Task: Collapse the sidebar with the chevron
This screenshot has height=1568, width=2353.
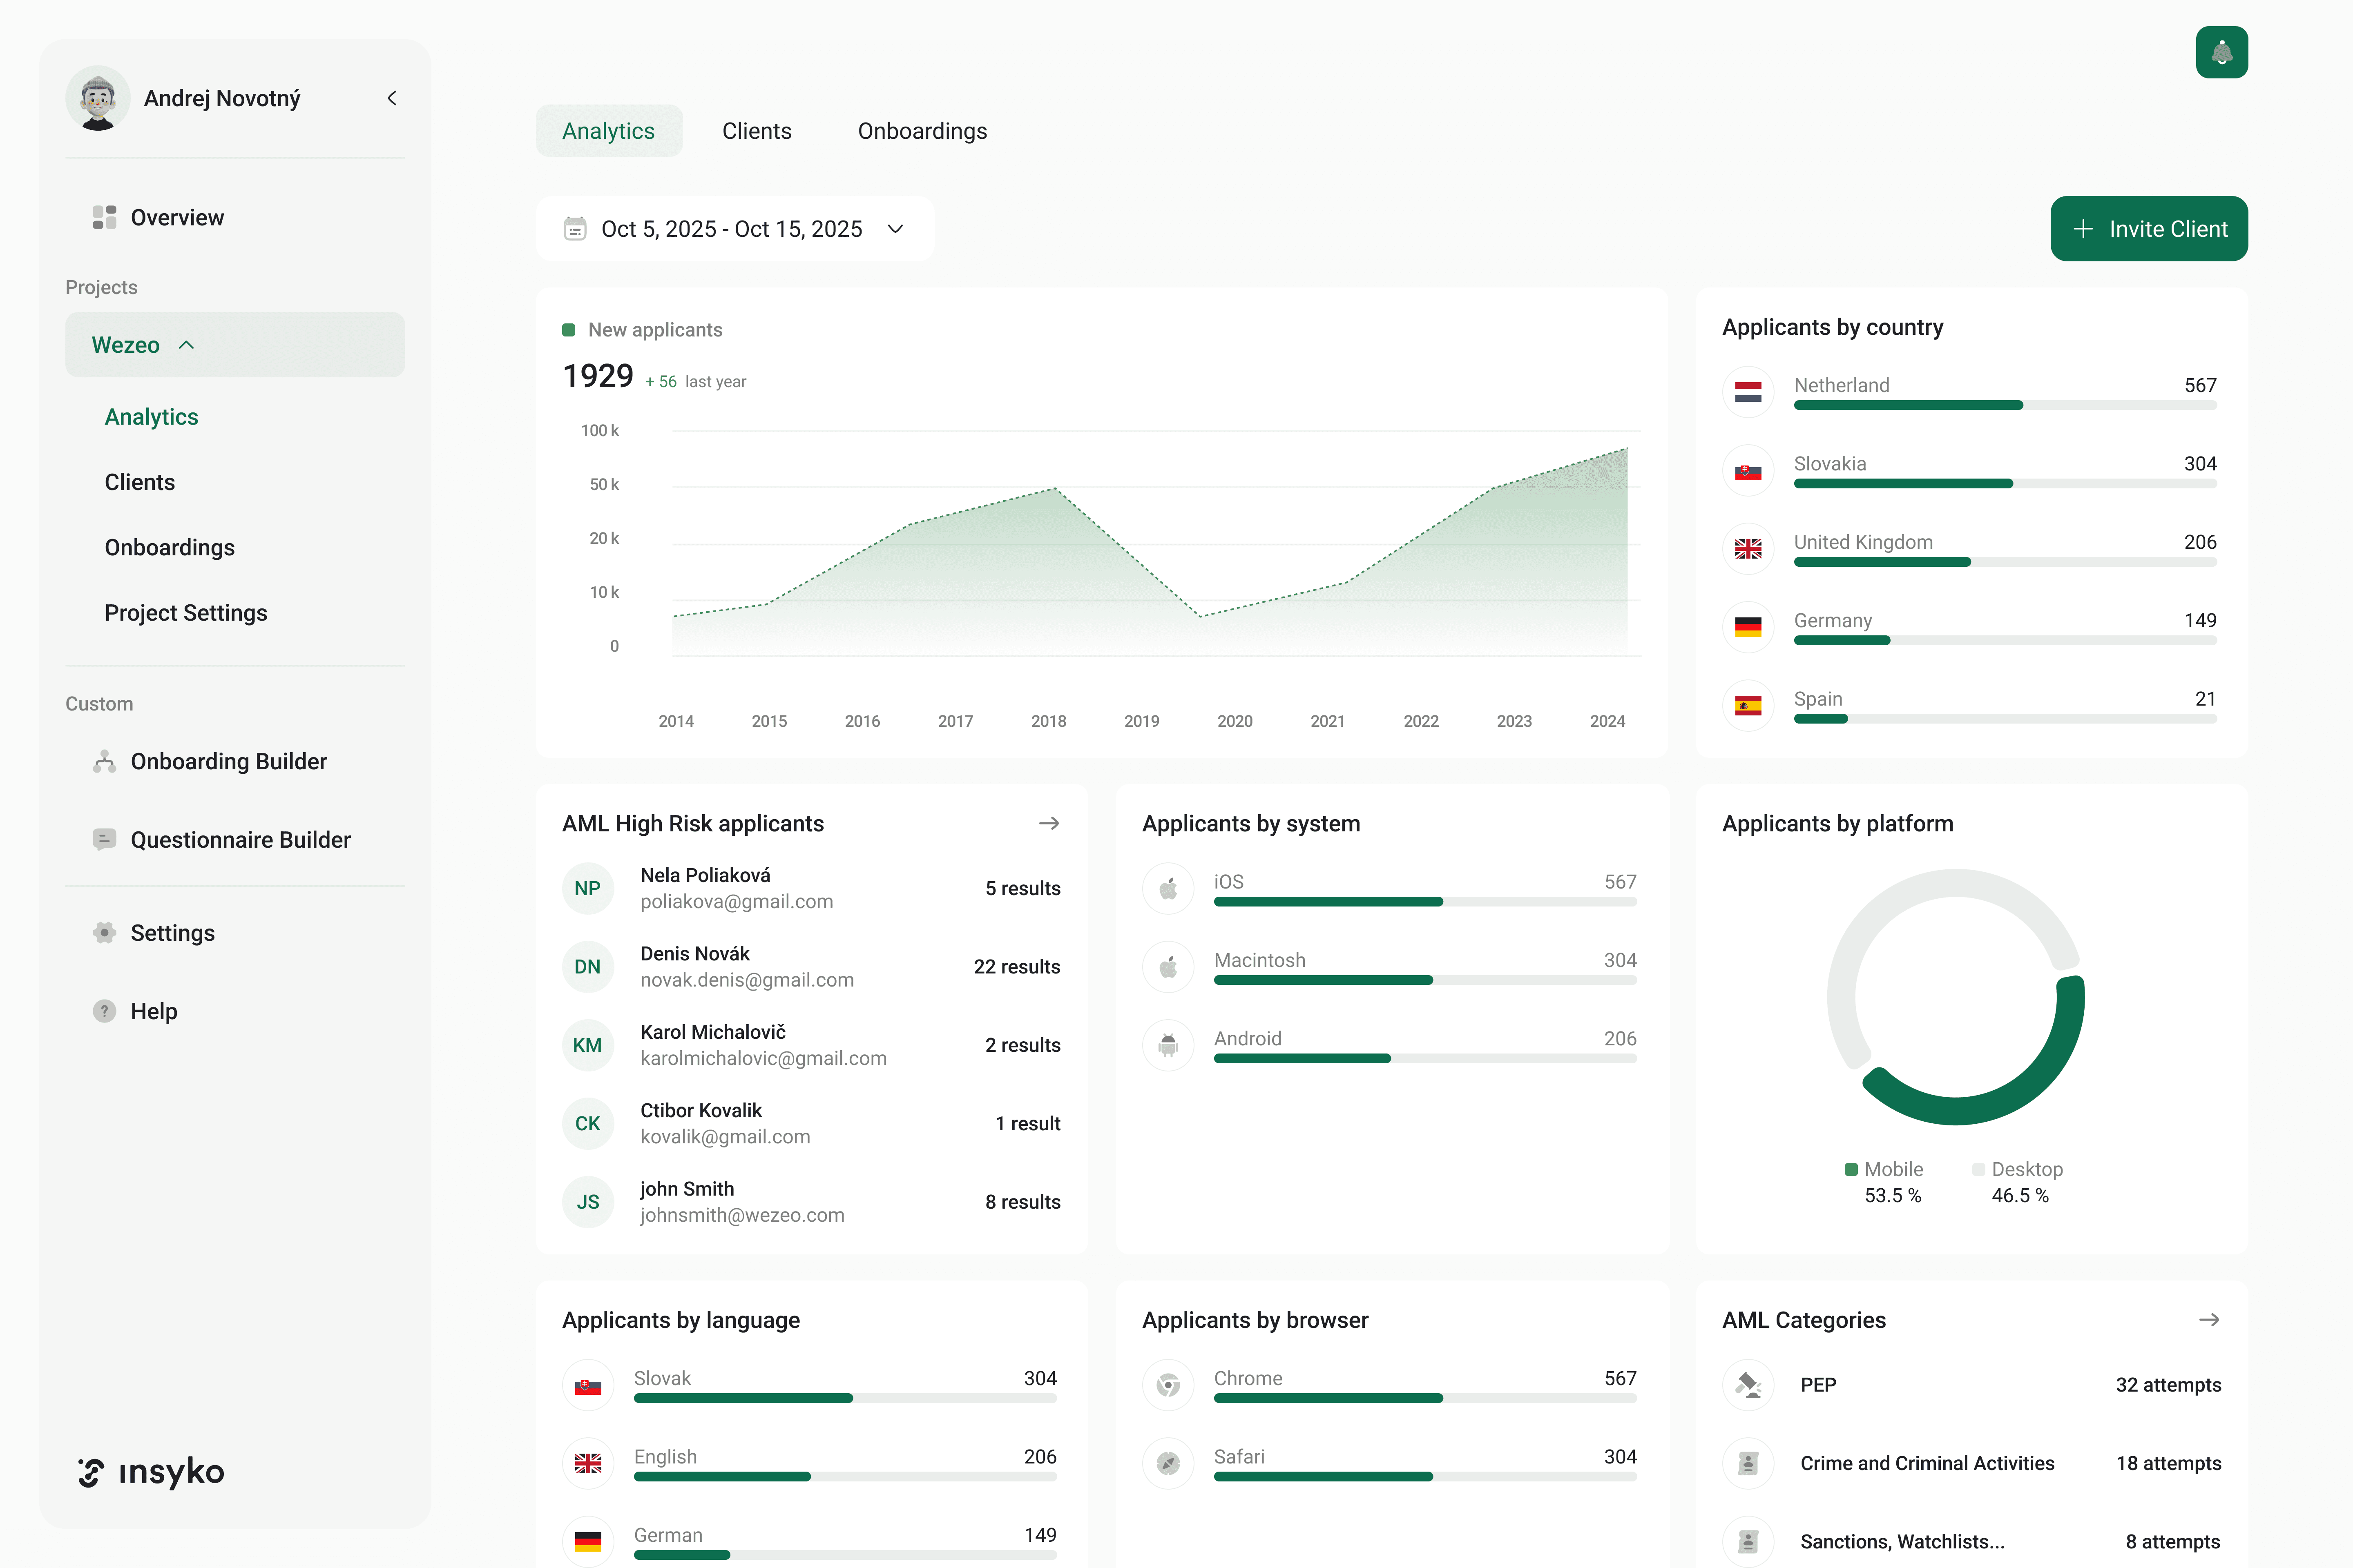Action: [392, 98]
